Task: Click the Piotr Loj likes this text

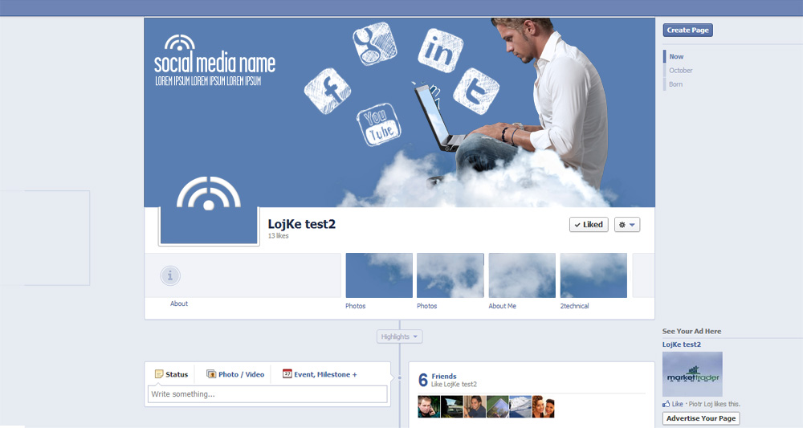Action: coord(715,404)
